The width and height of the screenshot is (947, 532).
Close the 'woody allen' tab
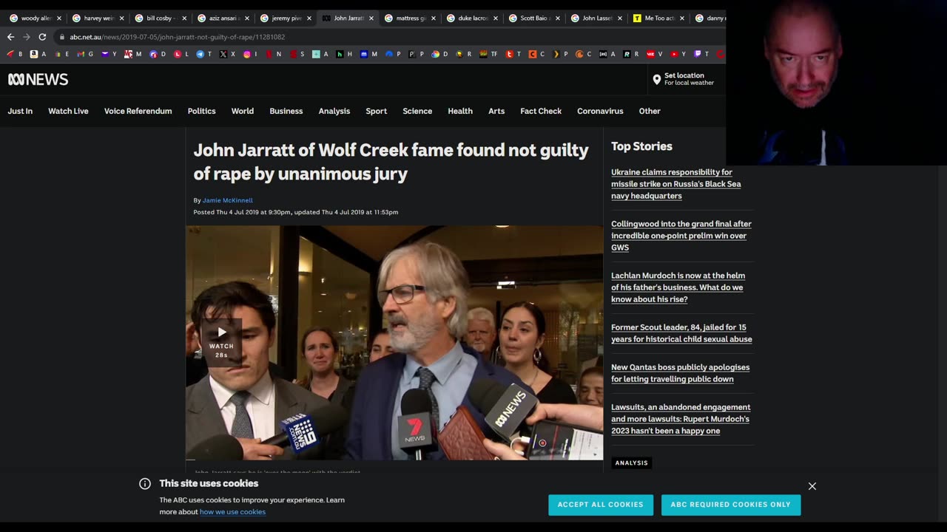pos(59,18)
